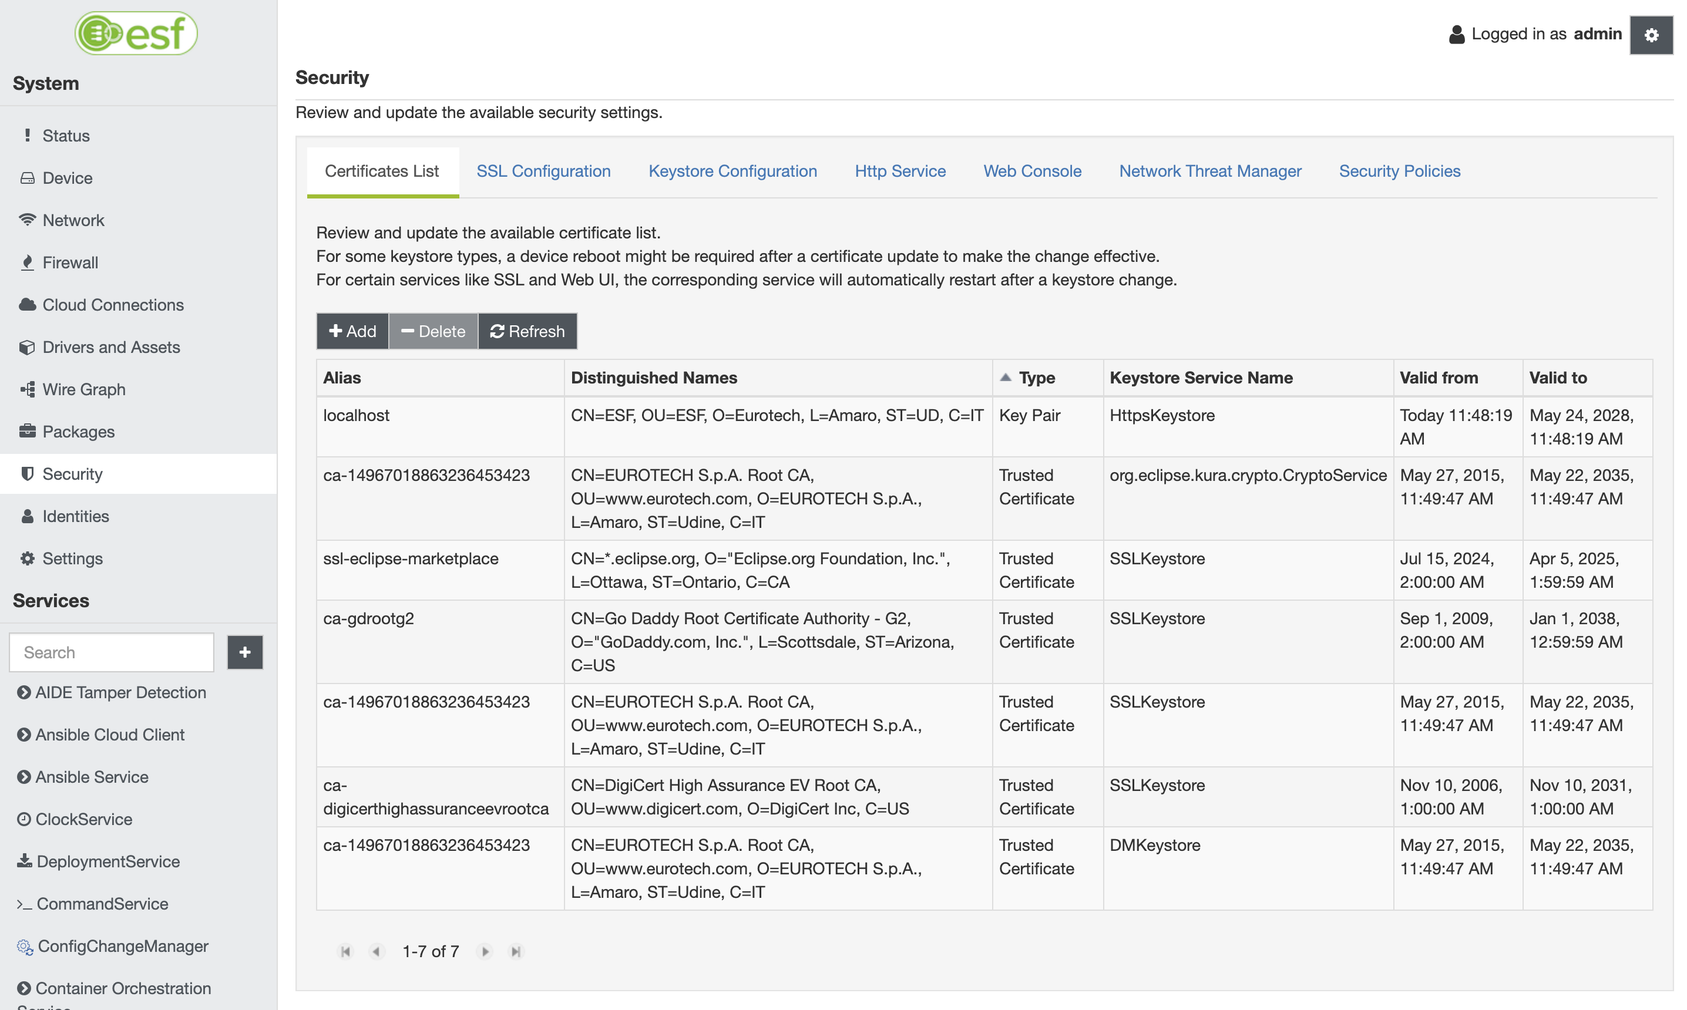The image size is (1687, 1010).
Task: Click the Device icon in sidebar
Action: (x=27, y=178)
